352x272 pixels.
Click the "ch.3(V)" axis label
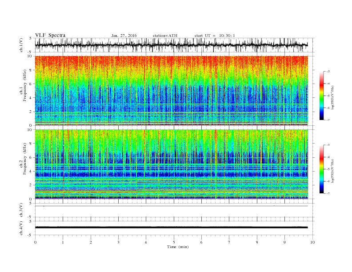(21, 210)
